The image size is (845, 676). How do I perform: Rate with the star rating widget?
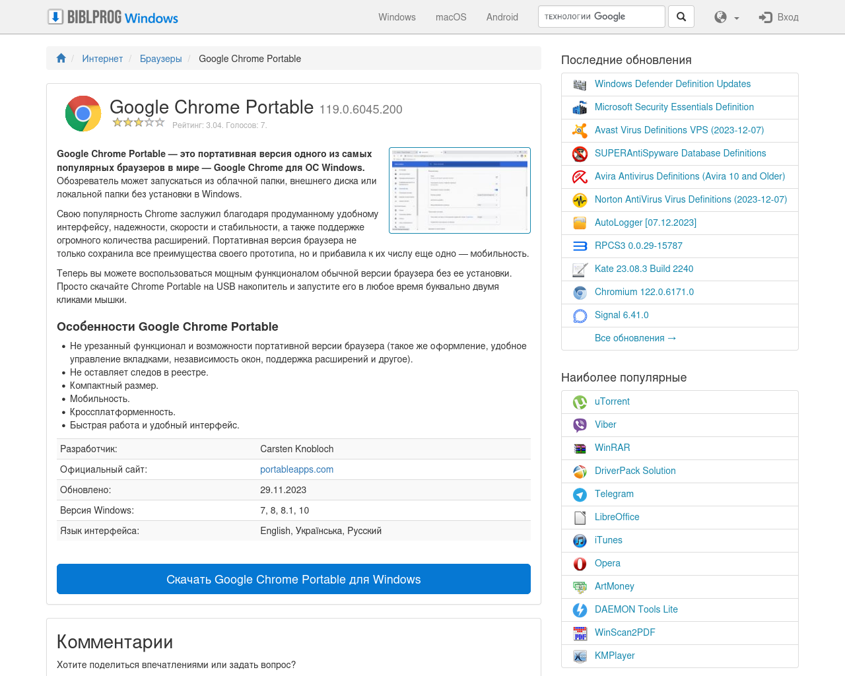[138, 122]
